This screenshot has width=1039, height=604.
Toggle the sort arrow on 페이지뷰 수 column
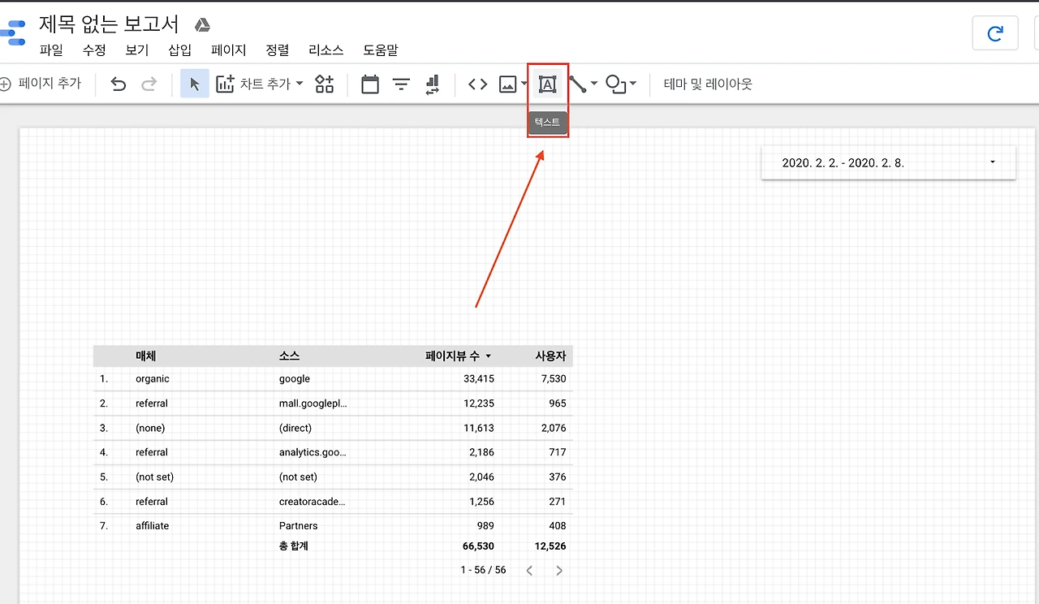tap(489, 356)
